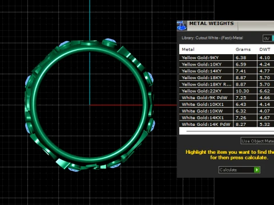Click the Use Object Material button
Image resolution: width=274 pixels, height=205 pixels.
coord(257,141)
